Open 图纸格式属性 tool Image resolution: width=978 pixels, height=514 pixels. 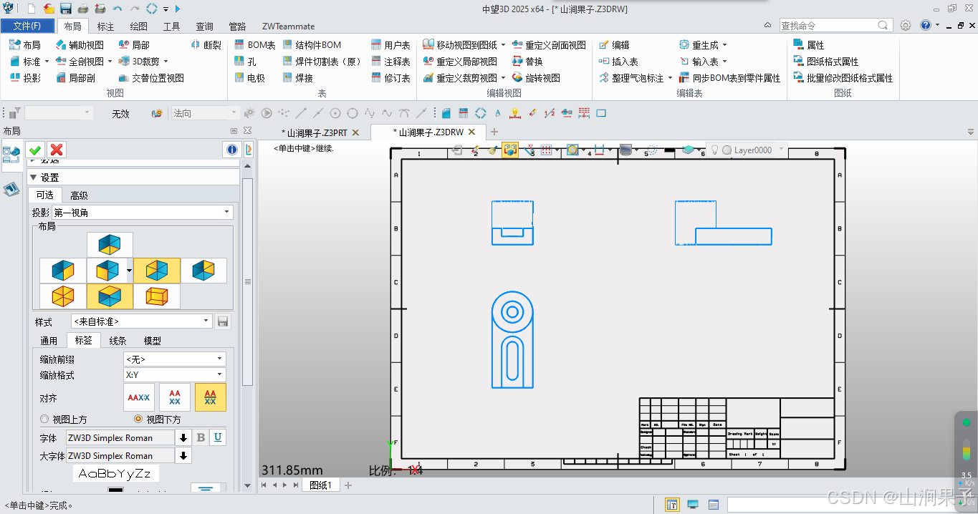(826, 62)
